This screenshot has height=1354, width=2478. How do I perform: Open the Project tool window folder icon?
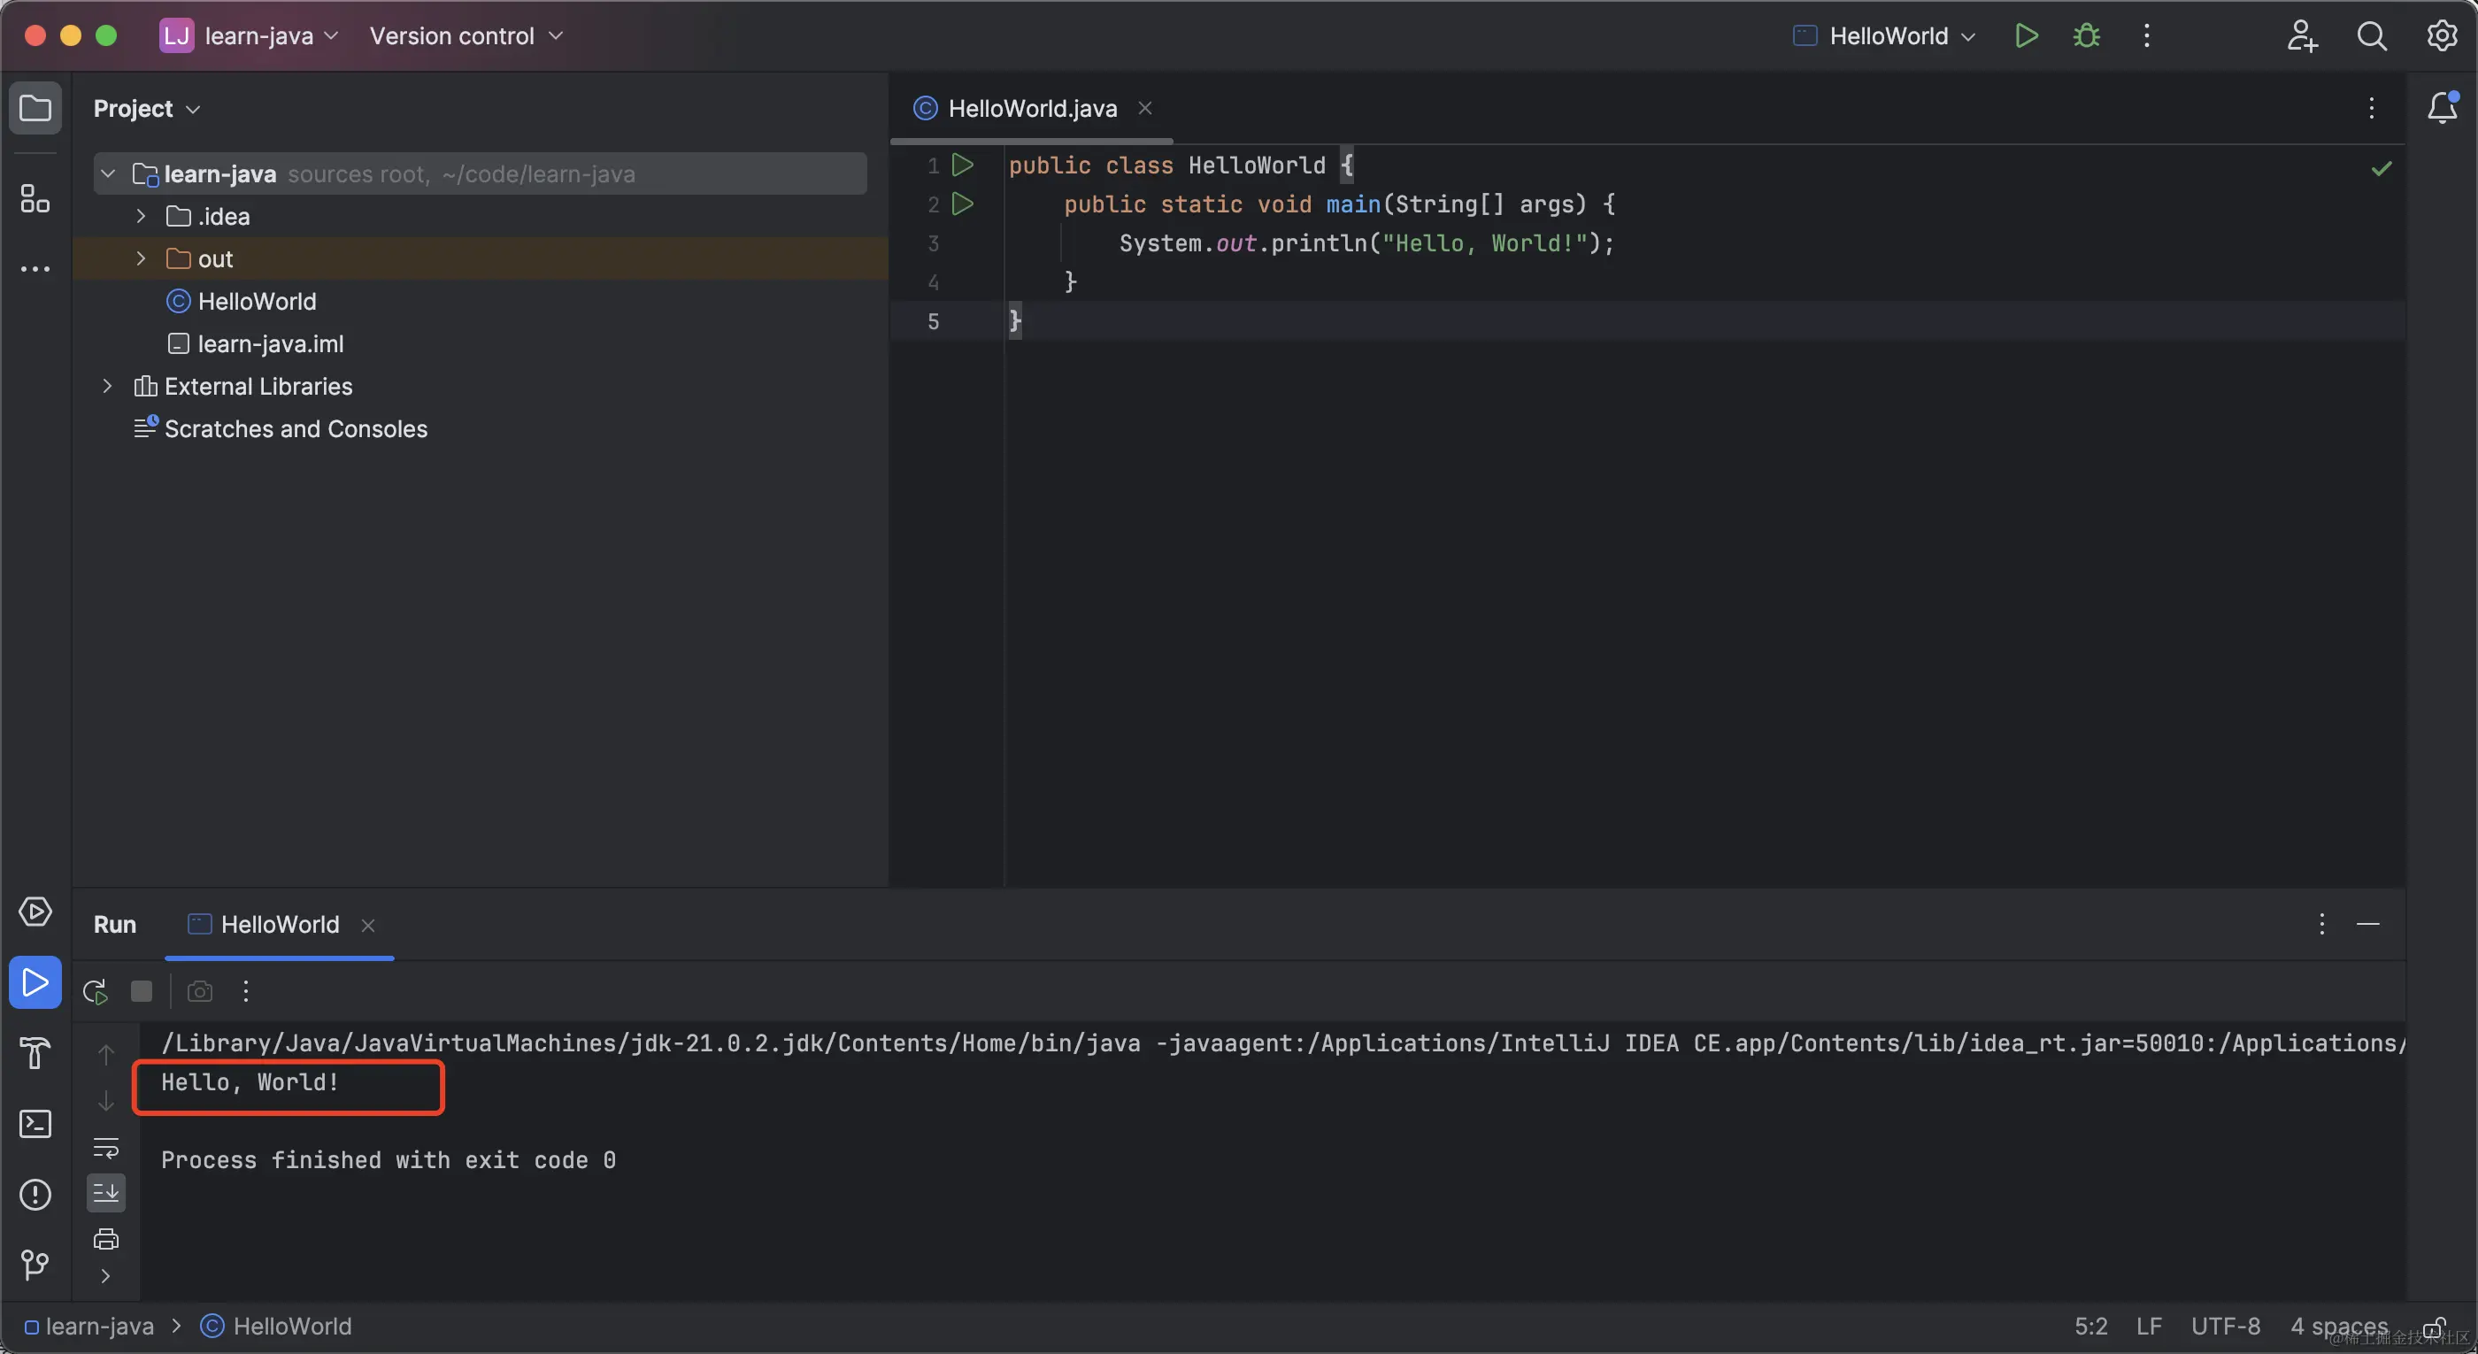(35, 108)
